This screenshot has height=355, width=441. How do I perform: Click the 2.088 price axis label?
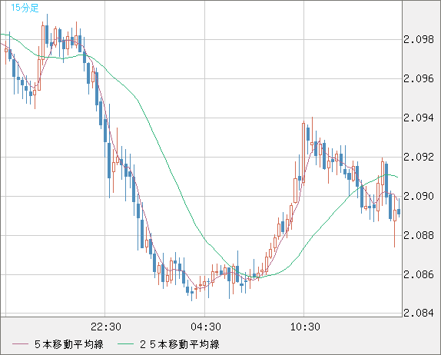tap(419, 235)
